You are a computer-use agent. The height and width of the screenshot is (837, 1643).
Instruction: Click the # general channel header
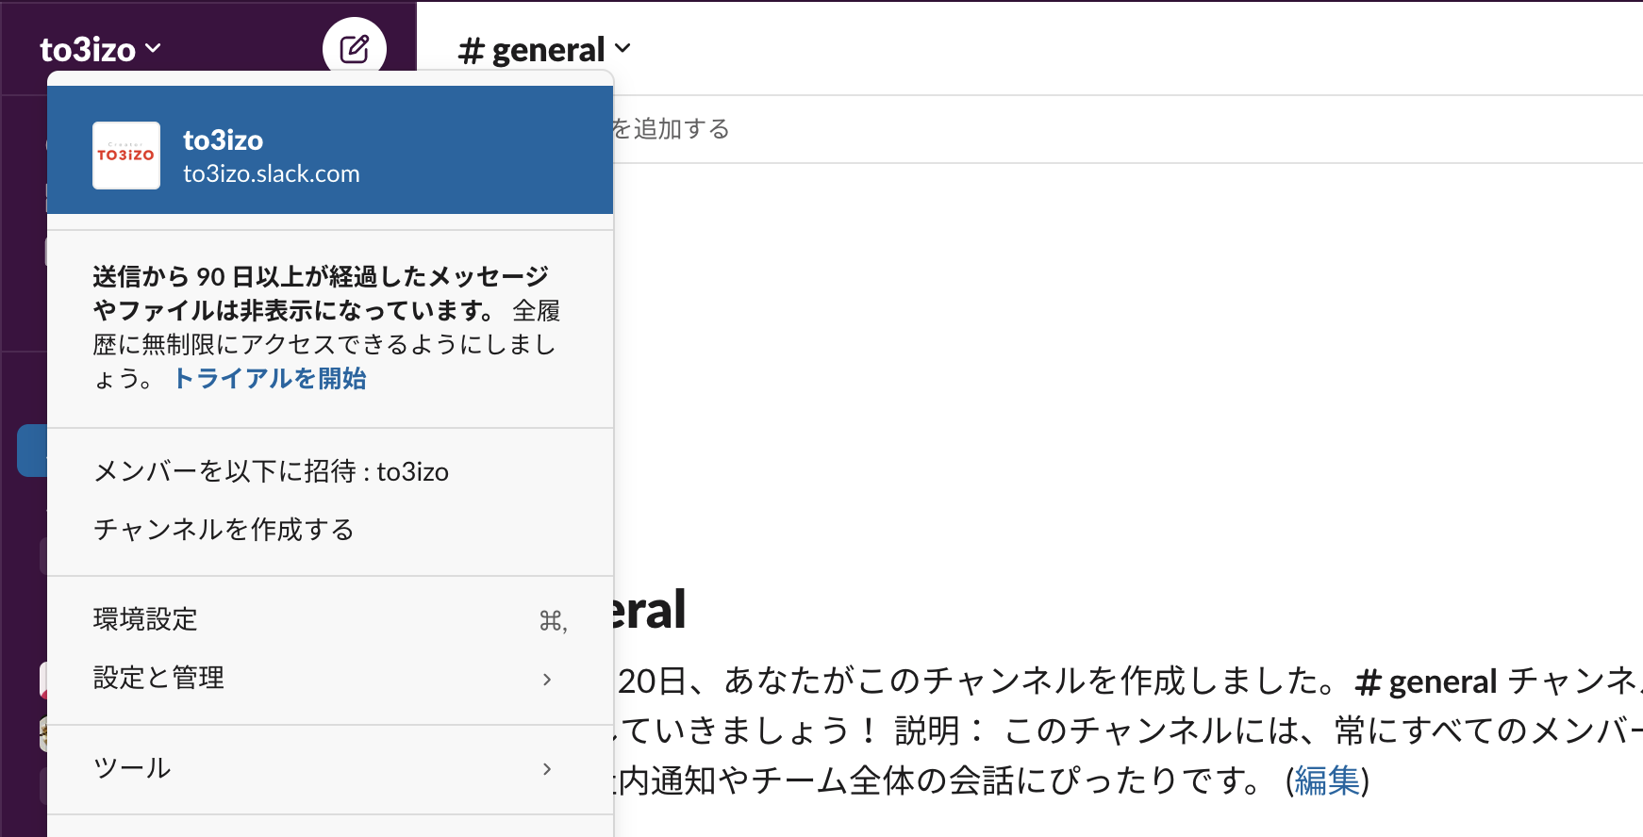pos(530,48)
